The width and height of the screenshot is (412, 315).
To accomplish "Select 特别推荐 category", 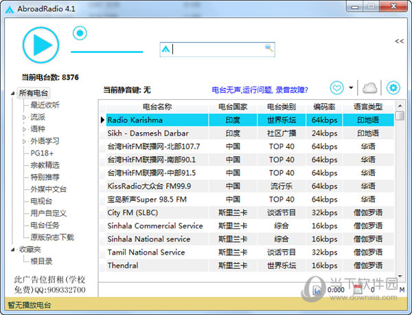I will (x=45, y=177).
